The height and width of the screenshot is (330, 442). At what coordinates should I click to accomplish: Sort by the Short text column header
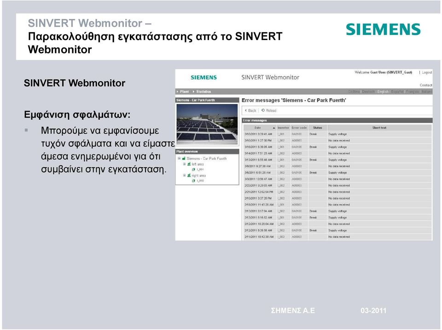(379, 128)
